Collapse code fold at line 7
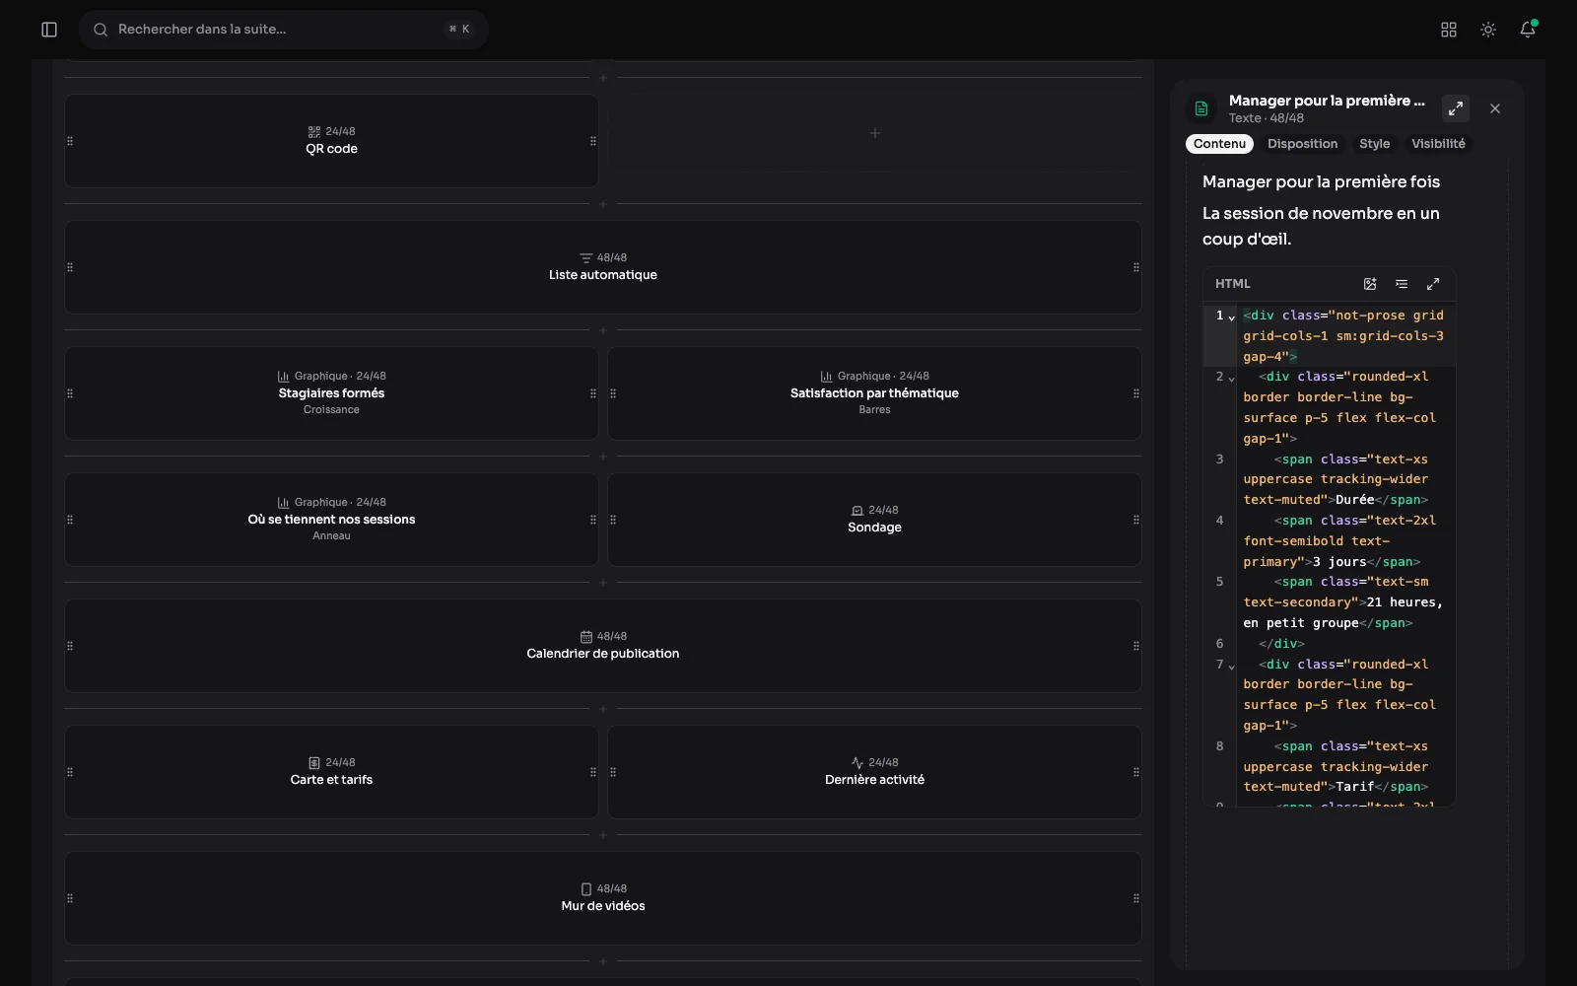The image size is (1577, 986). [x=1231, y=667]
